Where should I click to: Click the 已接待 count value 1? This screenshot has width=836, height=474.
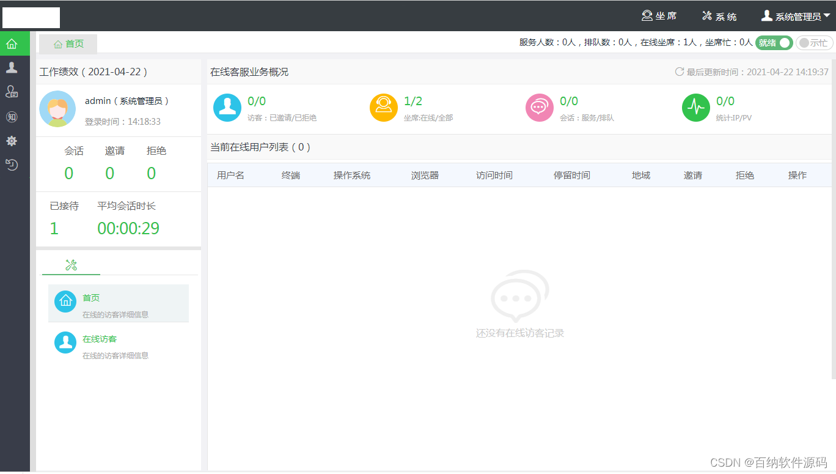(x=54, y=229)
